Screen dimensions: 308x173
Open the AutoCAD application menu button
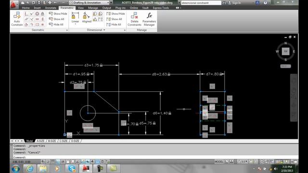[14, 4]
